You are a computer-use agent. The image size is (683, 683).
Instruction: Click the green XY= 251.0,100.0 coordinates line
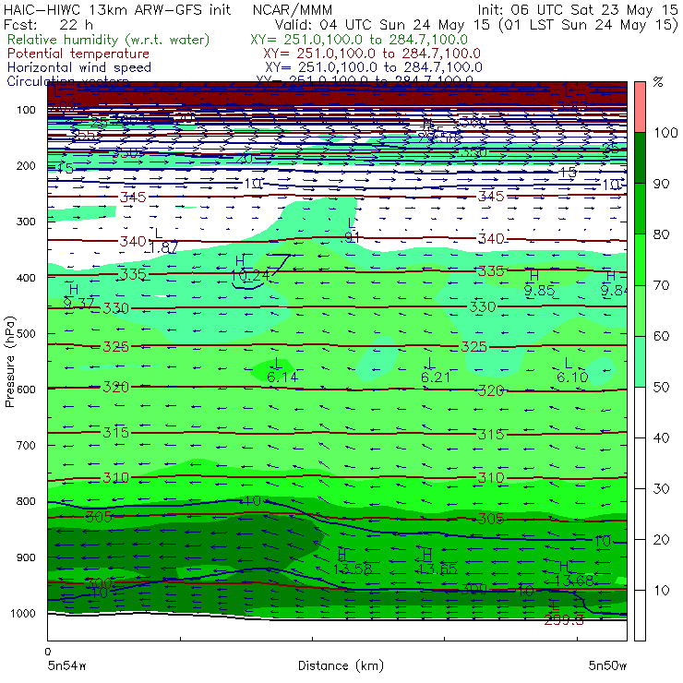click(x=359, y=40)
